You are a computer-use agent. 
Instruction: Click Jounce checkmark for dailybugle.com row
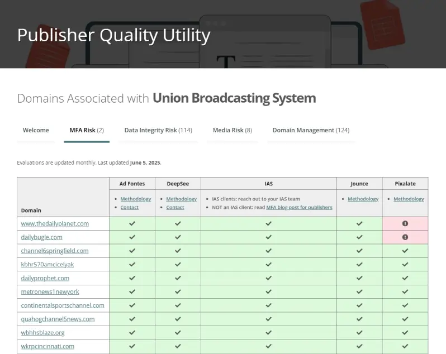point(359,237)
